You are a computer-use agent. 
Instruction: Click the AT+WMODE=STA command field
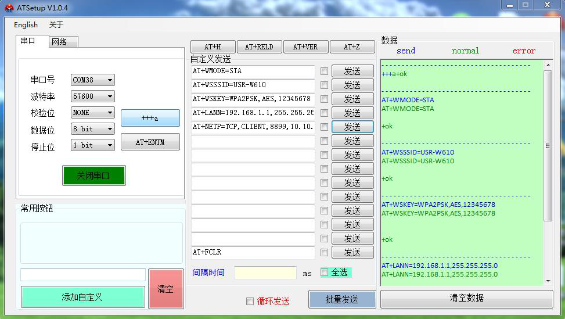253,71
